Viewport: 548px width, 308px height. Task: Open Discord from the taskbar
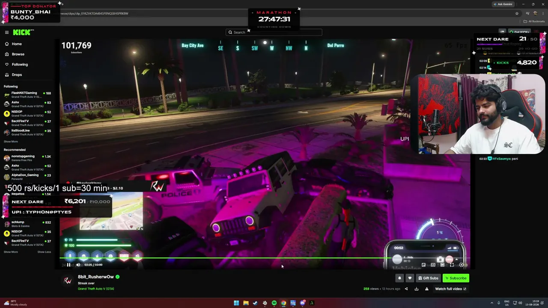[x=302, y=303]
